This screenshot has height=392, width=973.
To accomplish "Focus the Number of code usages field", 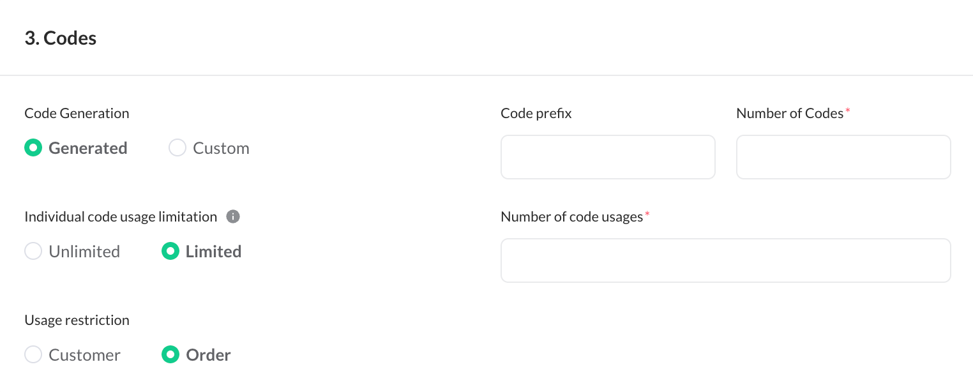I will coord(726,260).
